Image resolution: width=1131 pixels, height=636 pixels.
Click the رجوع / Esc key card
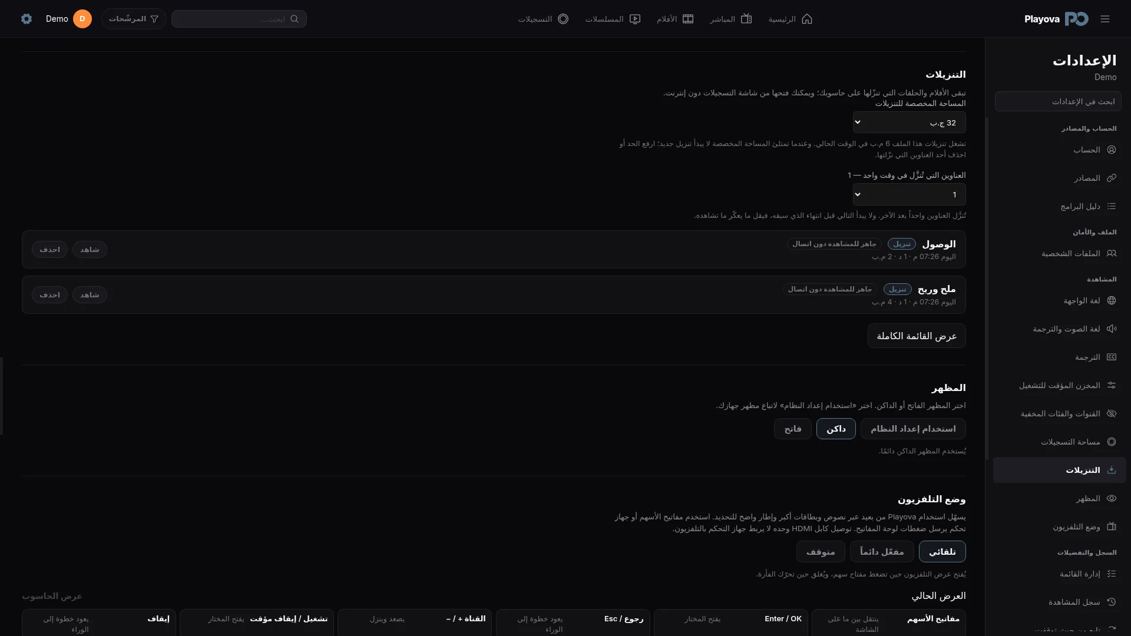point(573,622)
